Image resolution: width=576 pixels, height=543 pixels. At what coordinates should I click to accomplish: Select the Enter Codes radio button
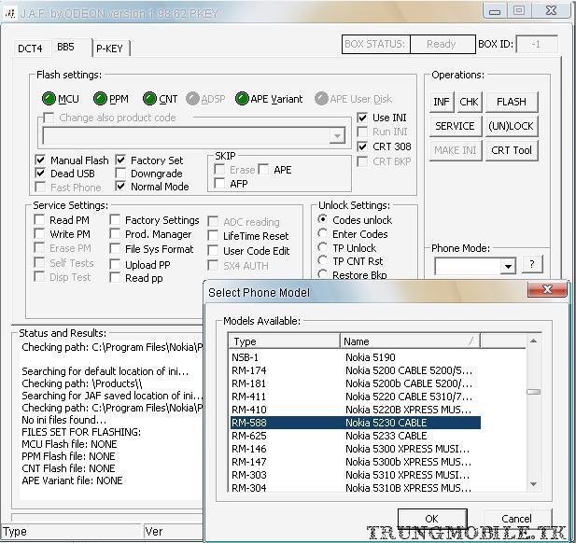(322, 233)
